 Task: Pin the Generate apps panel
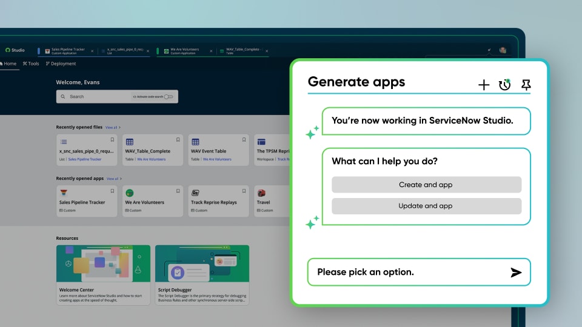(526, 85)
